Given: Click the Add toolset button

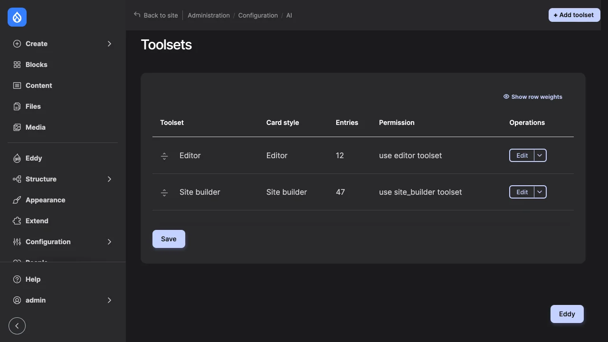Looking at the screenshot, I should pos(574,15).
